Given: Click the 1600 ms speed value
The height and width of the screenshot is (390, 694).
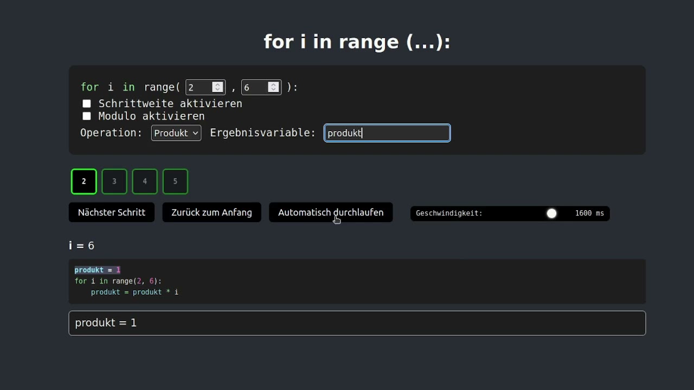Looking at the screenshot, I should (x=589, y=213).
